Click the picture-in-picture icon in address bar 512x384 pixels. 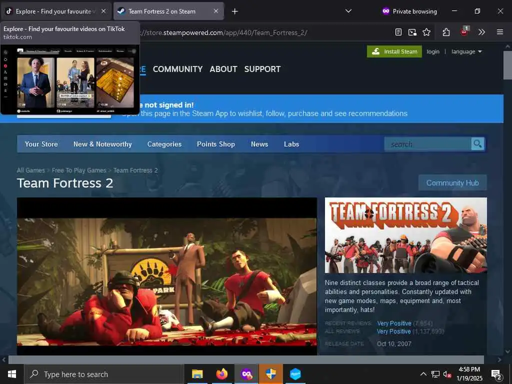[x=412, y=32]
